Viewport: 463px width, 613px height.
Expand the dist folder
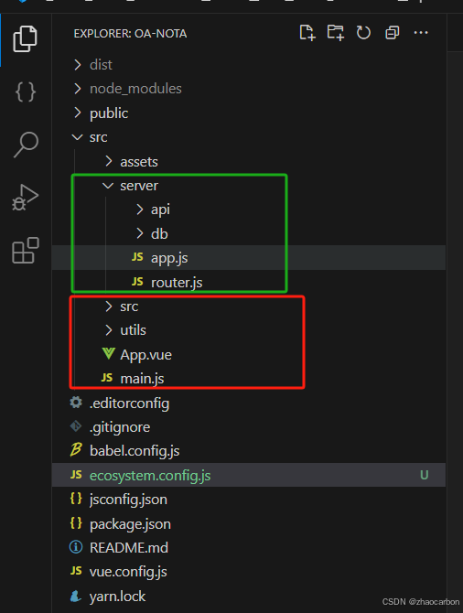coord(249,65)
